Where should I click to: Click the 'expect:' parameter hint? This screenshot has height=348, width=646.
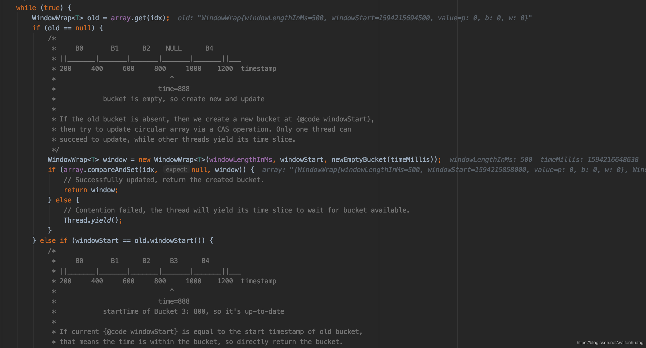176,170
